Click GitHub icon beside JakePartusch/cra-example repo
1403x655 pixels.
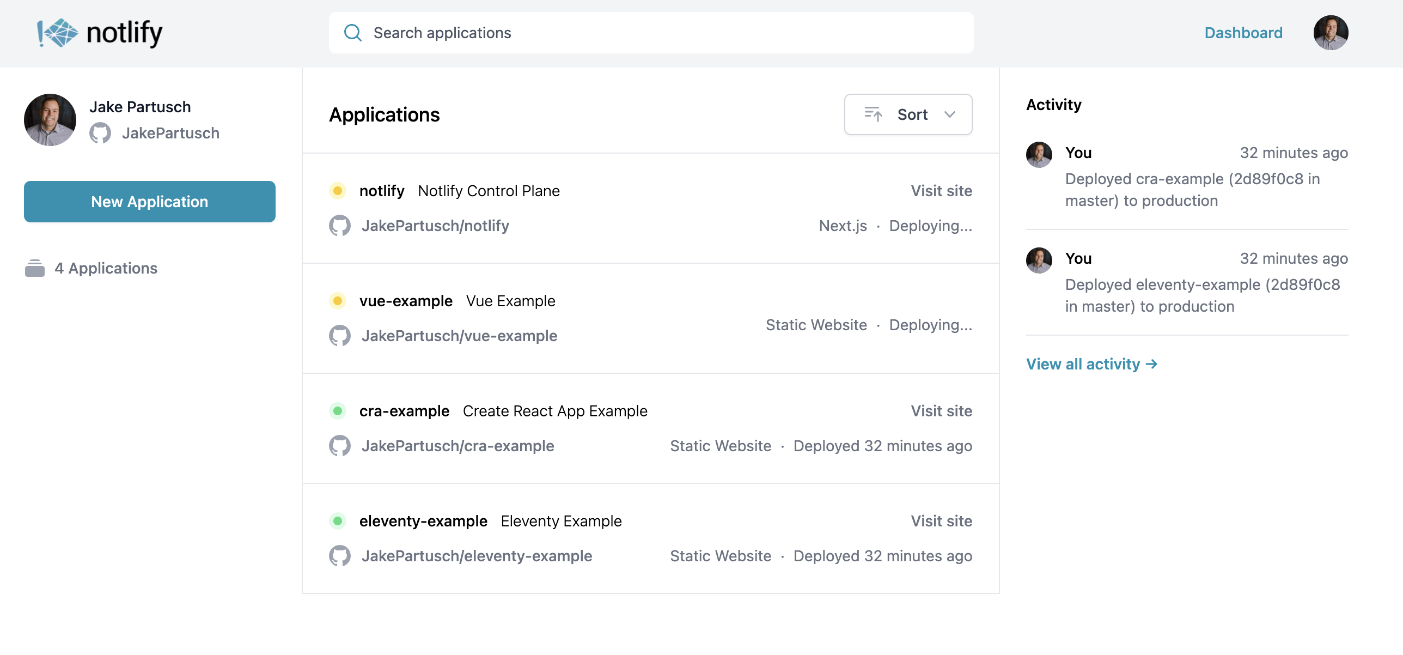(x=340, y=446)
